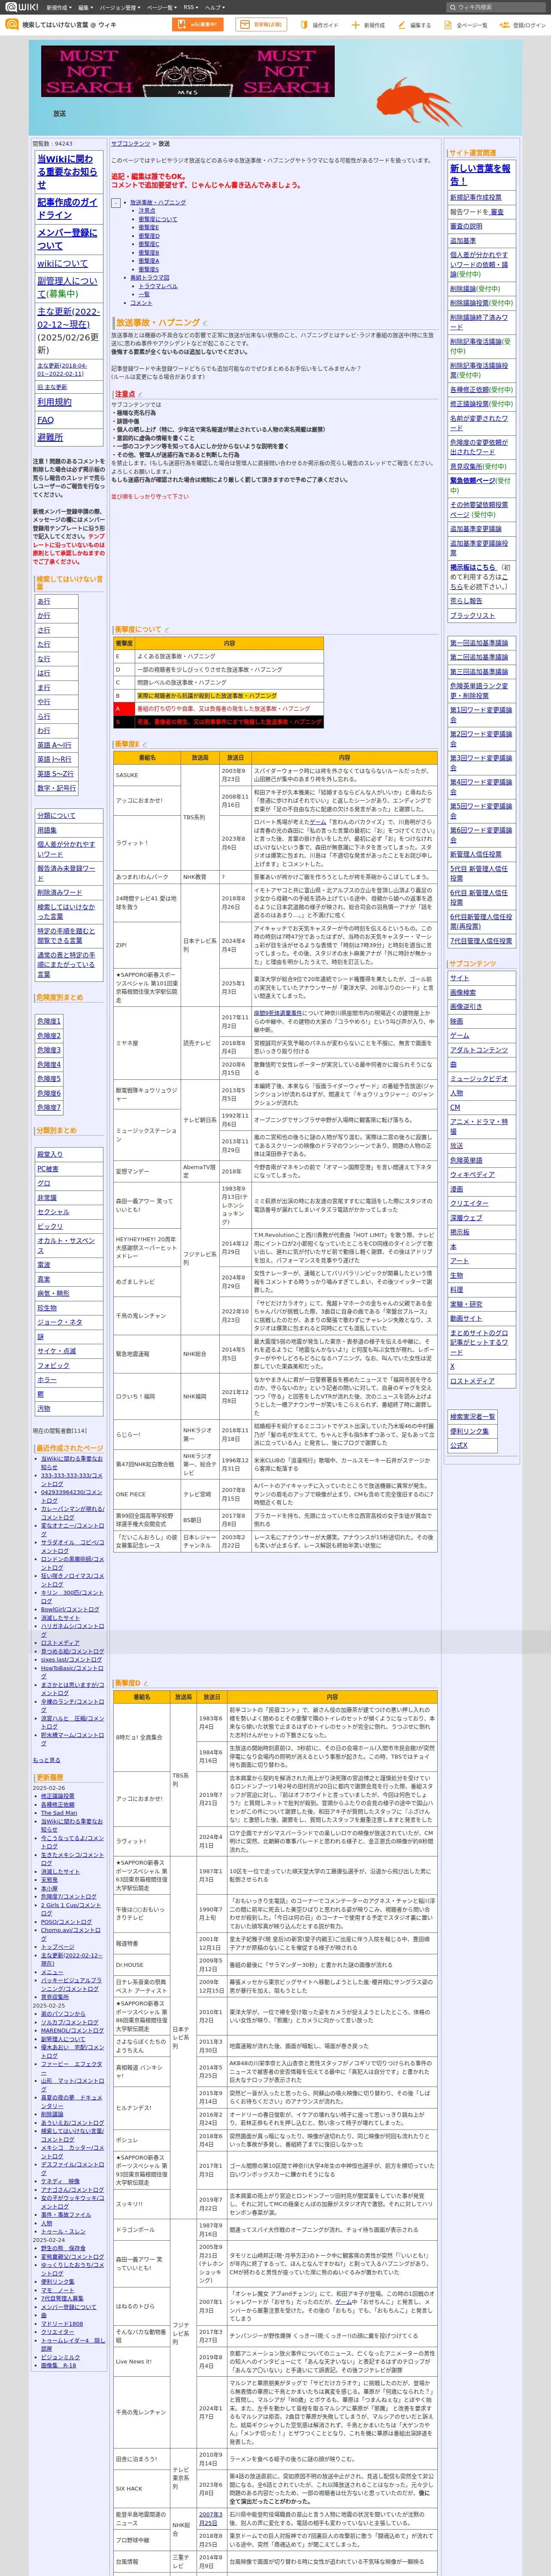Collapse the table of contents box
This screenshot has height=2576, width=551.
point(116,203)
